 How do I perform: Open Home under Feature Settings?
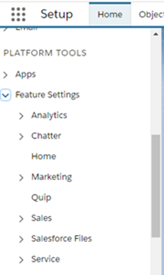coord(44,156)
